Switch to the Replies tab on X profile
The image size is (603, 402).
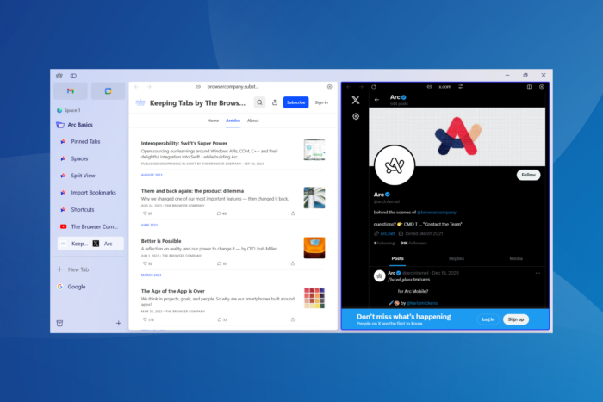[x=457, y=258]
